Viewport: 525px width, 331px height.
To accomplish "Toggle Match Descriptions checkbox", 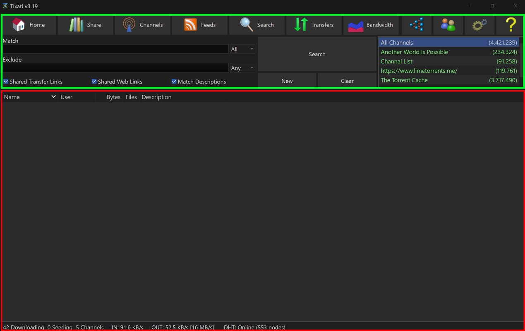I will pos(174,82).
